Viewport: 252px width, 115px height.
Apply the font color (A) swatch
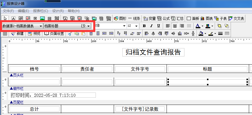click(198, 26)
